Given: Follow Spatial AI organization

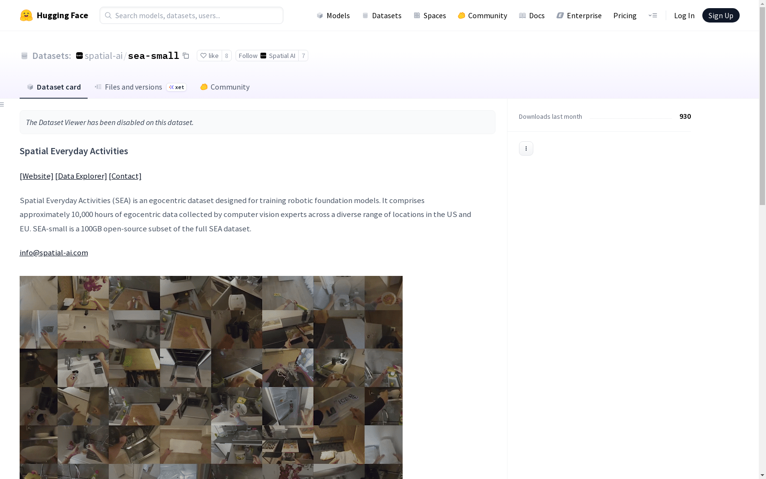Looking at the screenshot, I should tap(267, 56).
